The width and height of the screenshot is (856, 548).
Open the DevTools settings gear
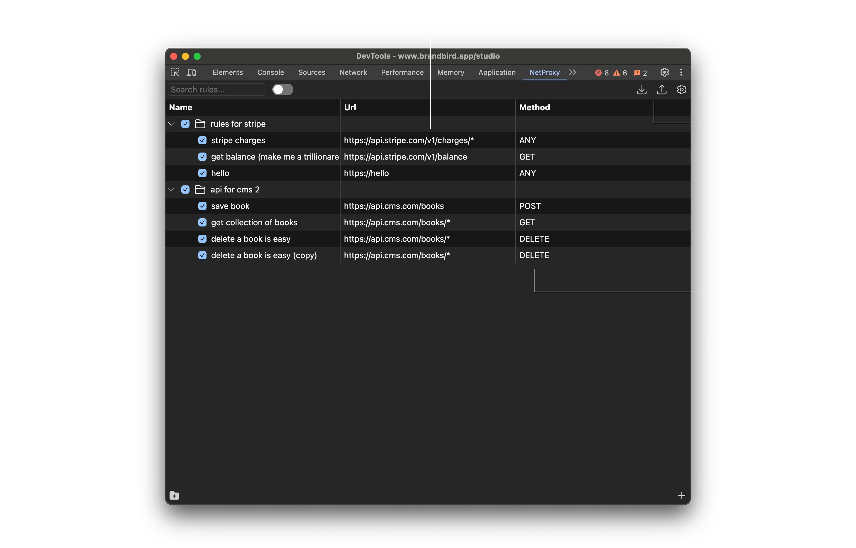(664, 72)
